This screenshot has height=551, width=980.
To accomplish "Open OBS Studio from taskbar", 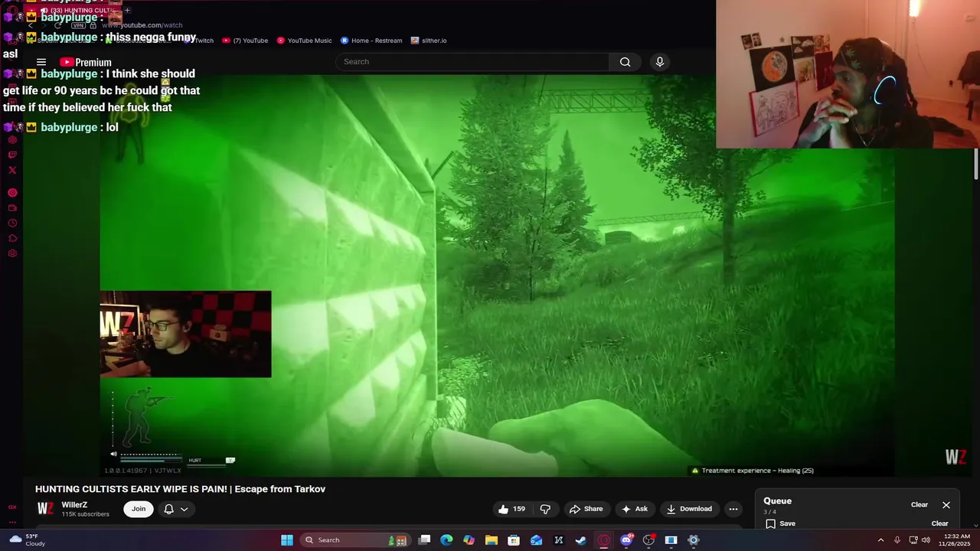I will point(648,540).
